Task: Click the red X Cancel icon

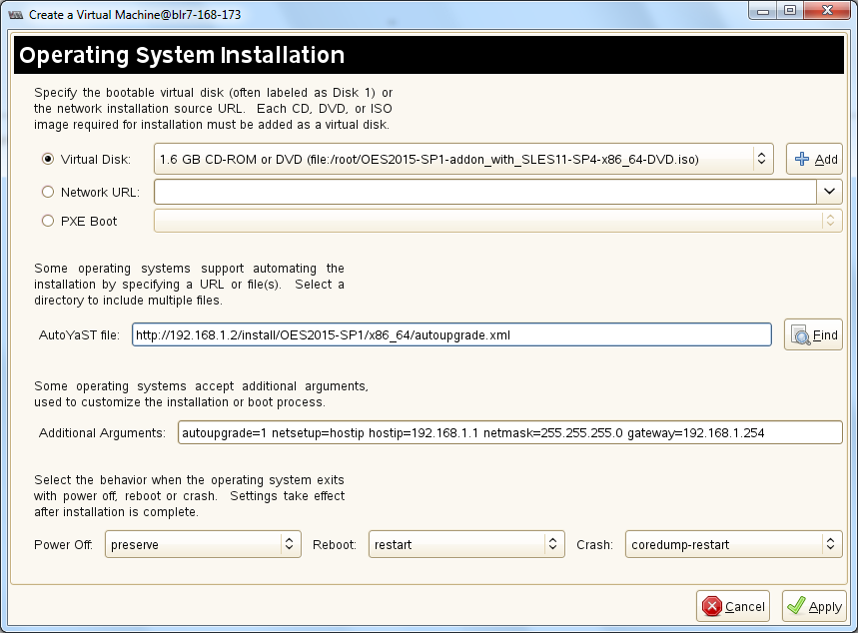Action: pos(711,606)
